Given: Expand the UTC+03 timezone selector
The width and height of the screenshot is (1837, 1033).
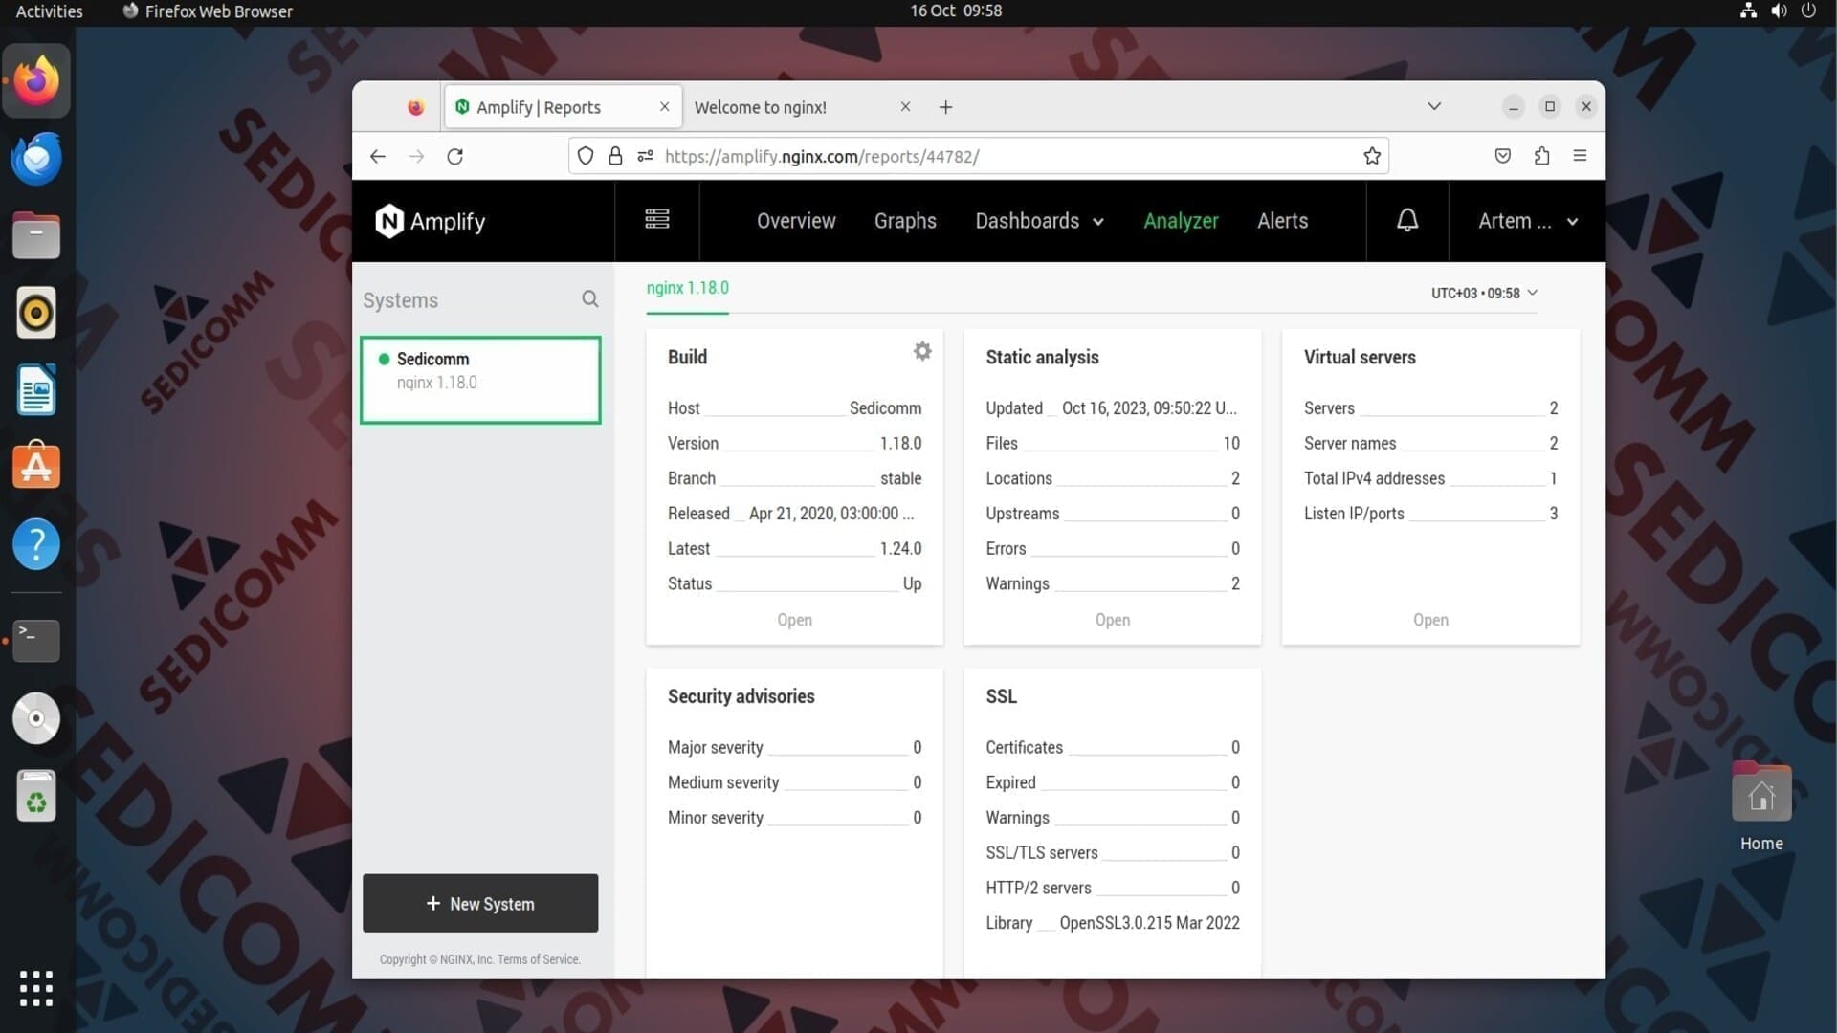Looking at the screenshot, I should (x=1483, y=293).
